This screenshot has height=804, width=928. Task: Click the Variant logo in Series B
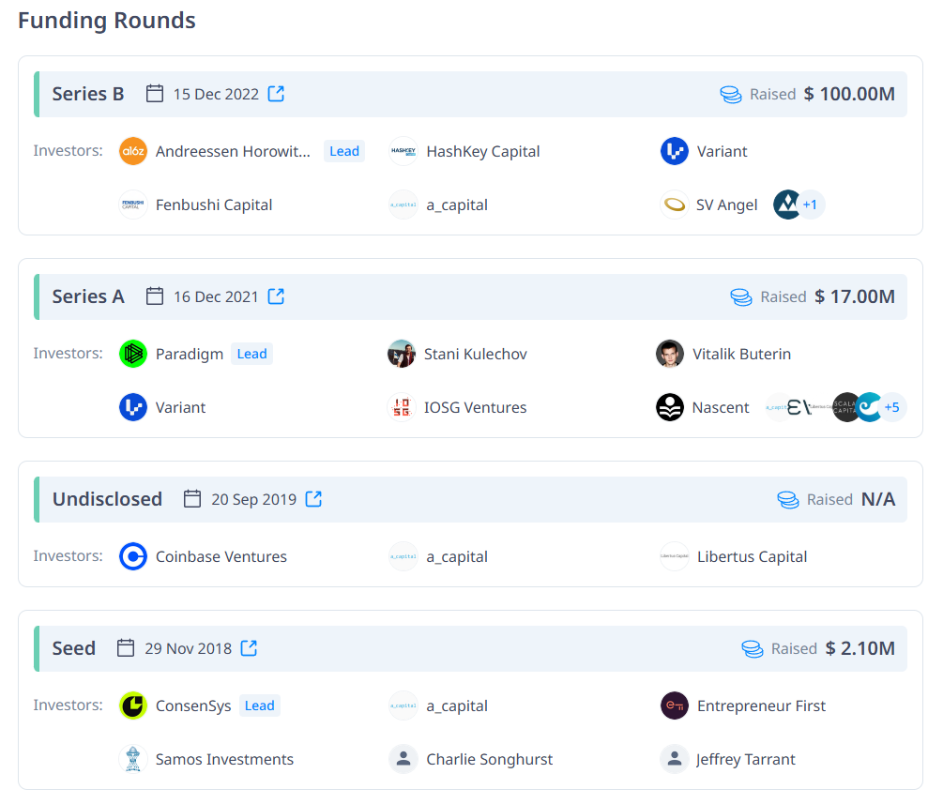pyautogui.click(x=674, y=151)
